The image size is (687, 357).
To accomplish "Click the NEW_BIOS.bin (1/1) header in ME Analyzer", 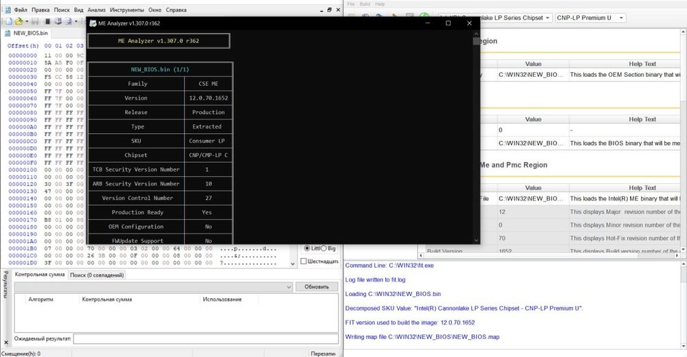I will click(160, 69).
